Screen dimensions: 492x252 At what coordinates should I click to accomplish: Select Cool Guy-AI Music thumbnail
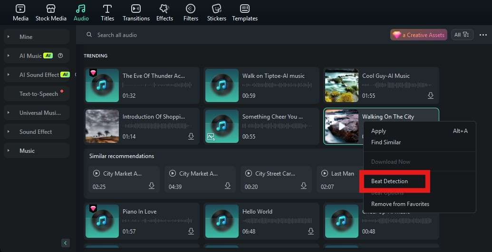click(x=342, y=85)
